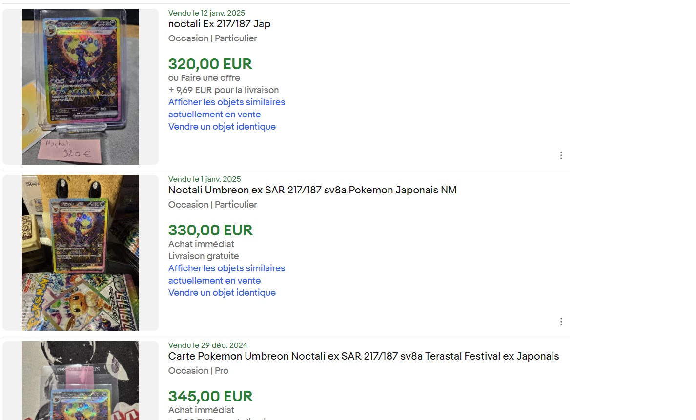Click 'Vendre un objet identique' in first listing
Image resolution: width=696 pixels, height=420 pixels.
point(222,127)
